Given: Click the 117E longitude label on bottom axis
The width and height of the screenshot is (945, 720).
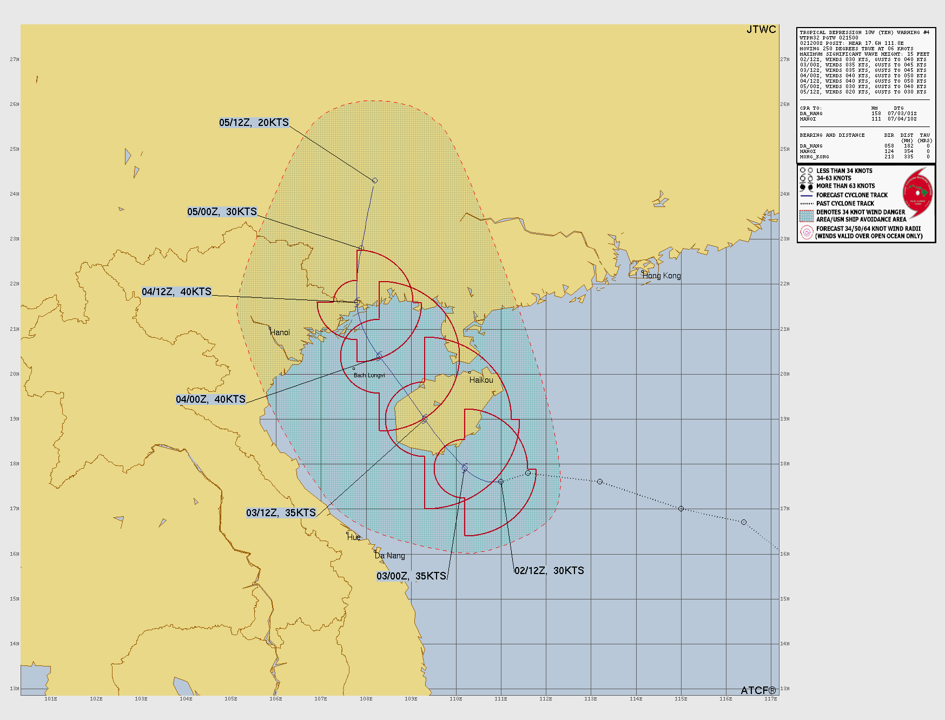Looking at the screenshot, I should pos(771,699).
